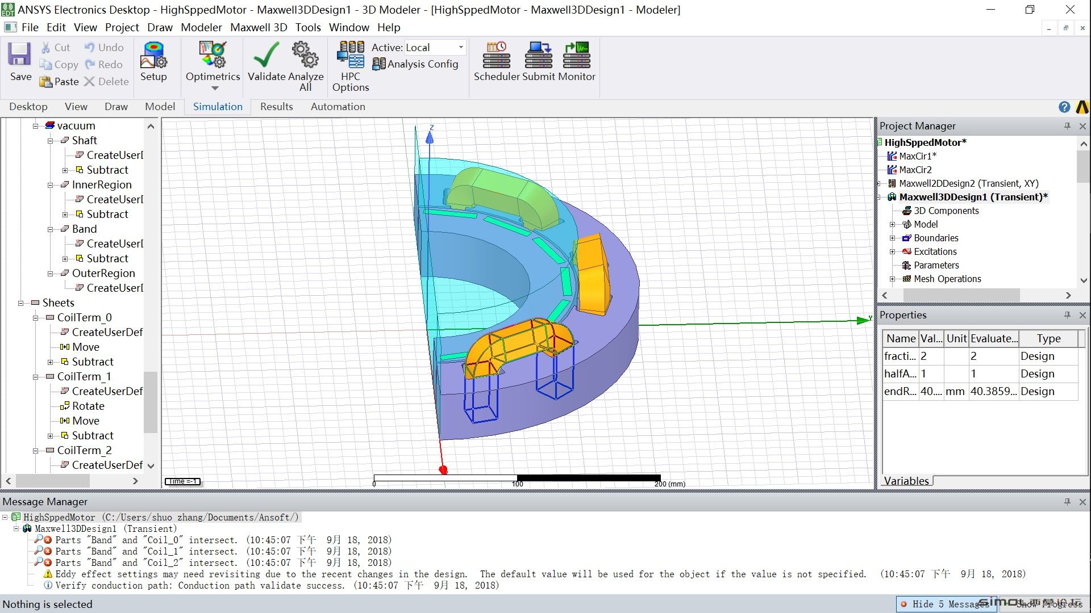Click Show Progress button
The height and width of the screenshot is (613, 1091).
point(1043,604)
